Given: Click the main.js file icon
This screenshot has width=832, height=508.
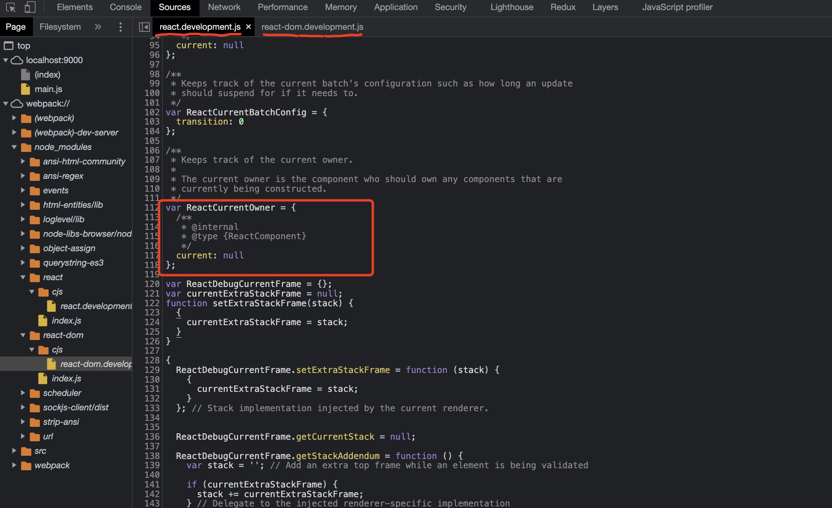Looking at the screenshot, I should tap(25, 89).
